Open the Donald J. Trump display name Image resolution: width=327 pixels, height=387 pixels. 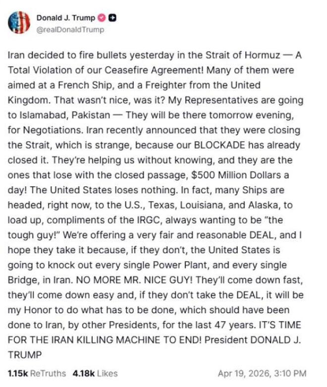point(65,18)
